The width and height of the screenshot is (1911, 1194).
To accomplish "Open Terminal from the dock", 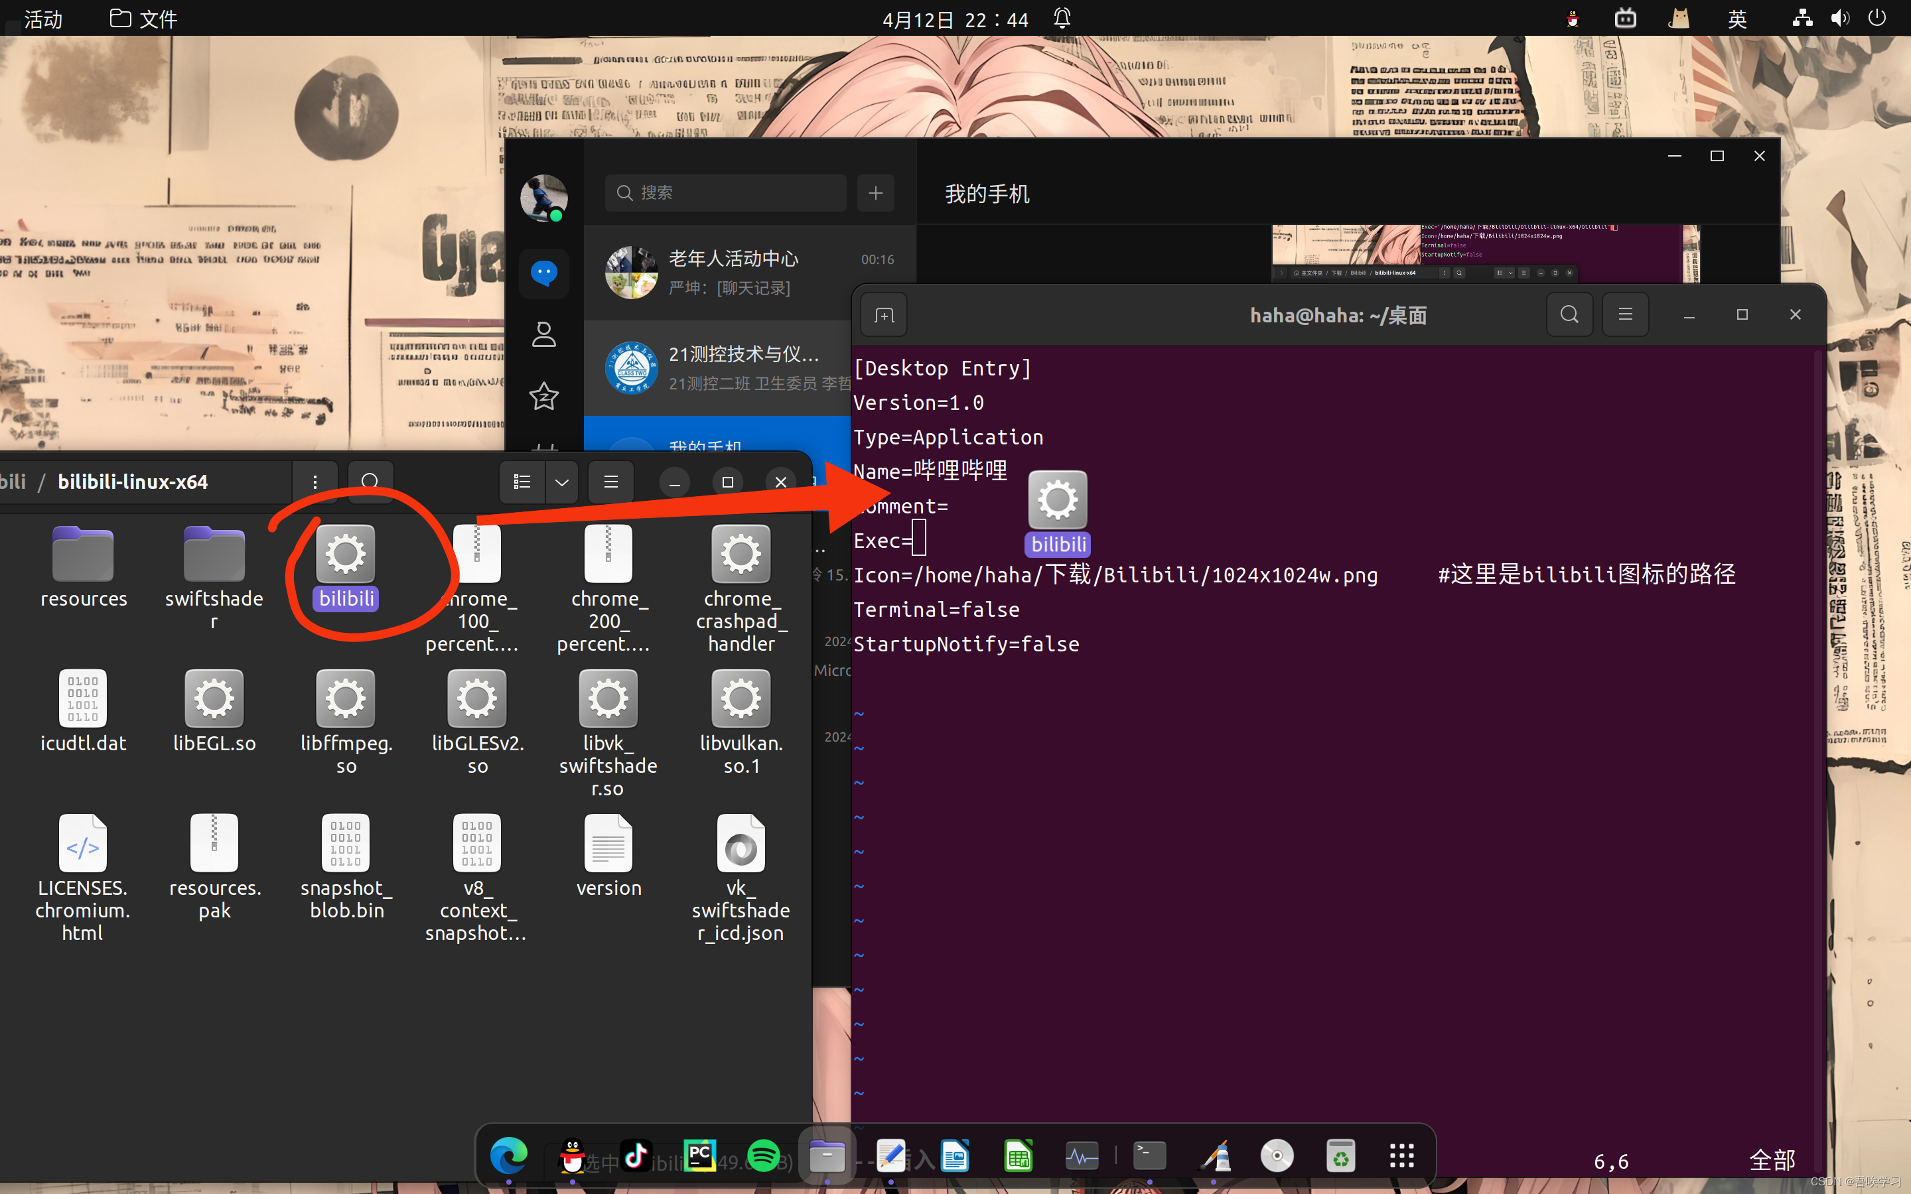I will pos(1150,1157).
